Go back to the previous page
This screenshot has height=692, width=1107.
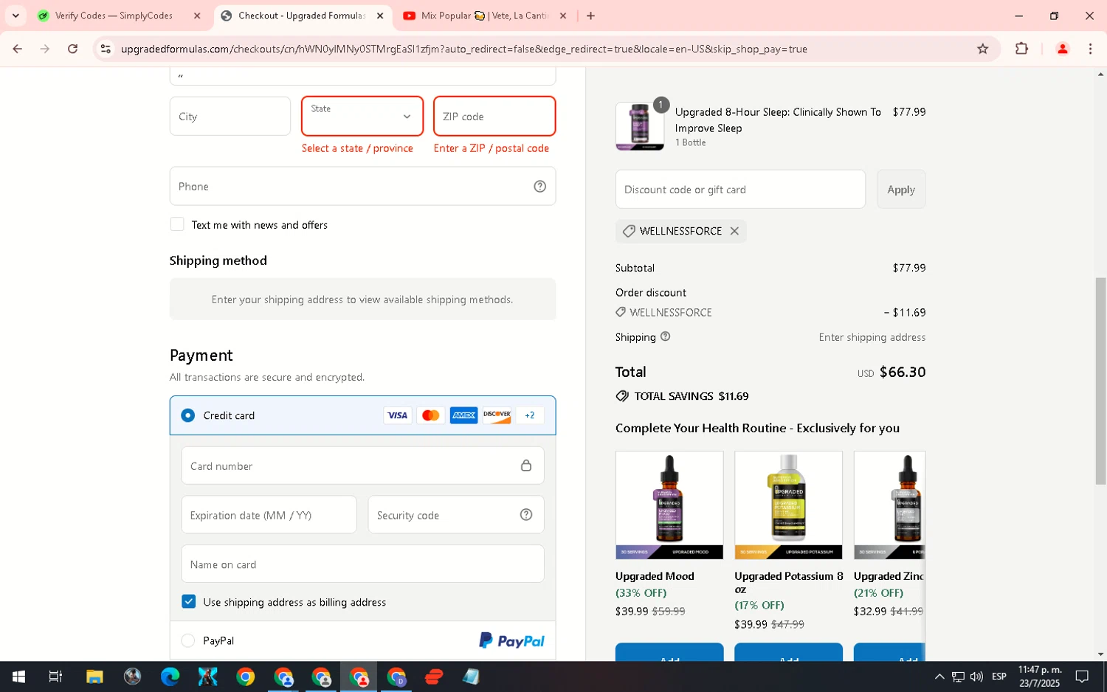18,49
